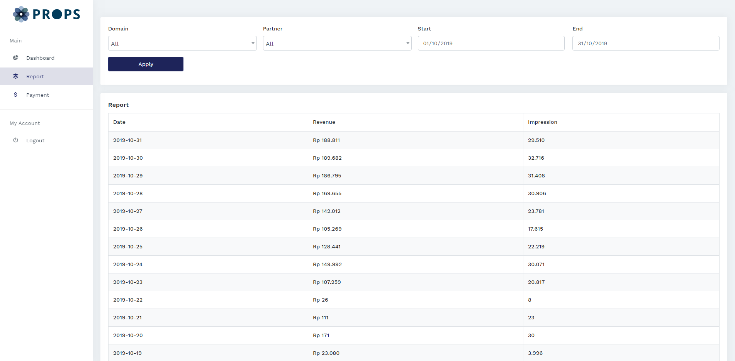Image resolution: width=735 pixels, height=361 pixels.
Task: Click the Payment dollar icon
Action: click(x=15, y=95)
